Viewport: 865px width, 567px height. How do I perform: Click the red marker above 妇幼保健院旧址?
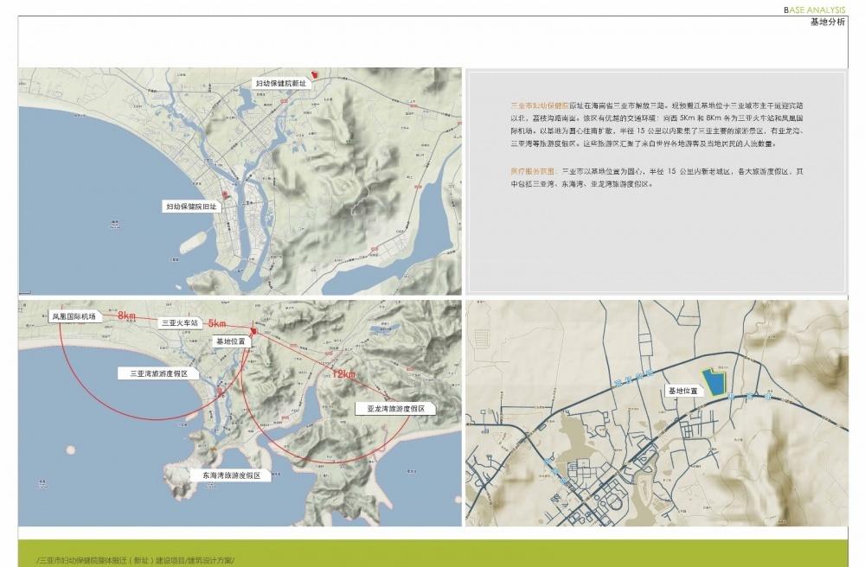pyautogui.click(x=225, y=196)
